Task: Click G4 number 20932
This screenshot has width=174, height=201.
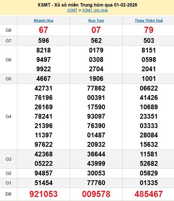Action: 96,145
